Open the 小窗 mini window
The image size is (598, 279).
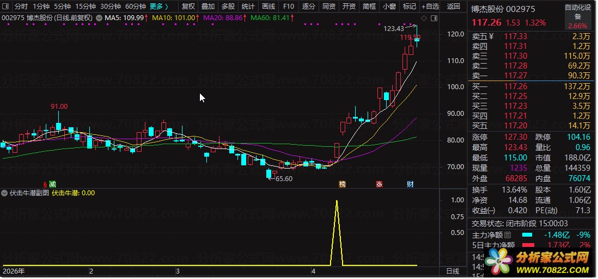[x=389, y=7]
